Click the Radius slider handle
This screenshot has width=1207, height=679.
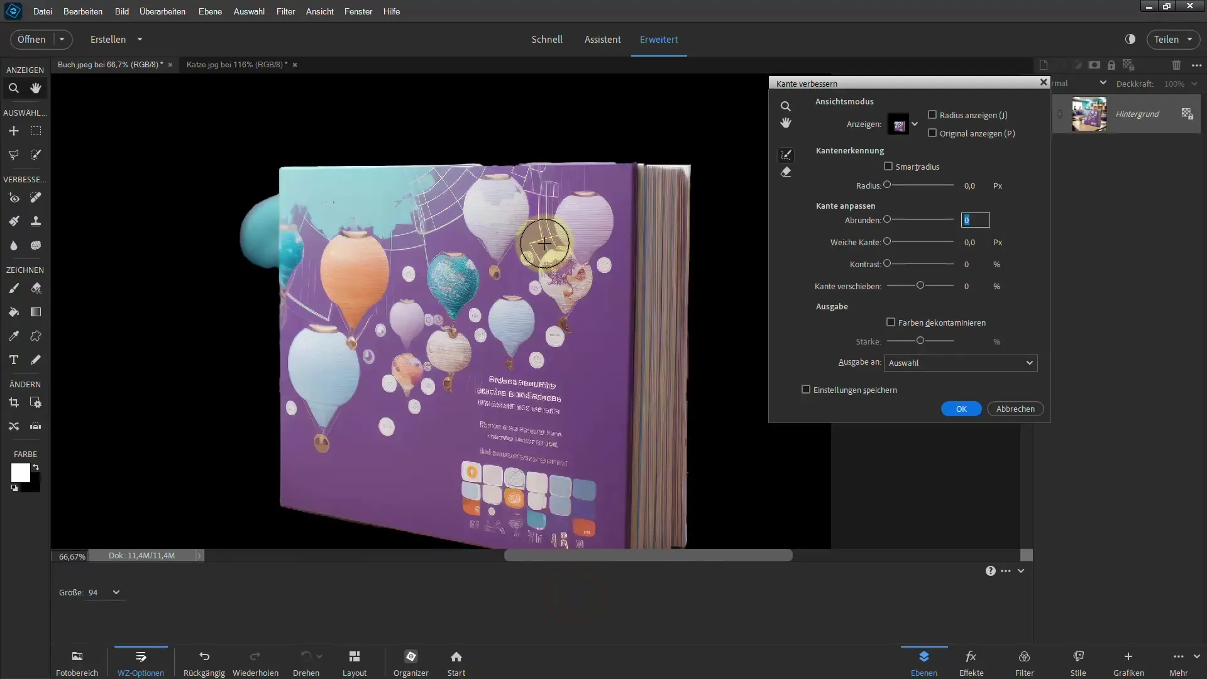click(887, 185)
